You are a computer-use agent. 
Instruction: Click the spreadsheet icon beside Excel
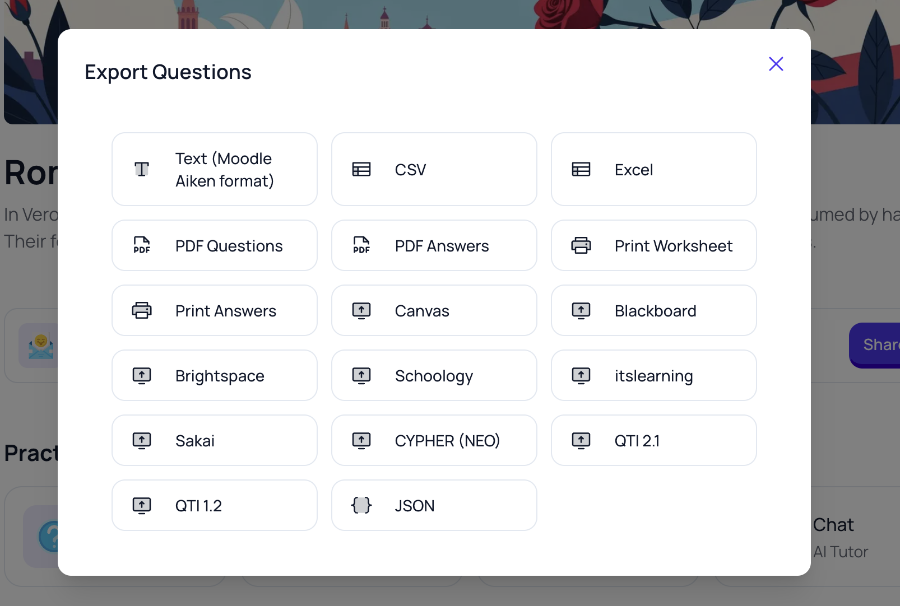[581, 169]
